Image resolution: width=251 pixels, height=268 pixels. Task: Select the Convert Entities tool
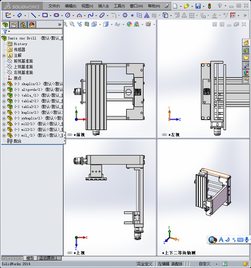click(165, 15)
